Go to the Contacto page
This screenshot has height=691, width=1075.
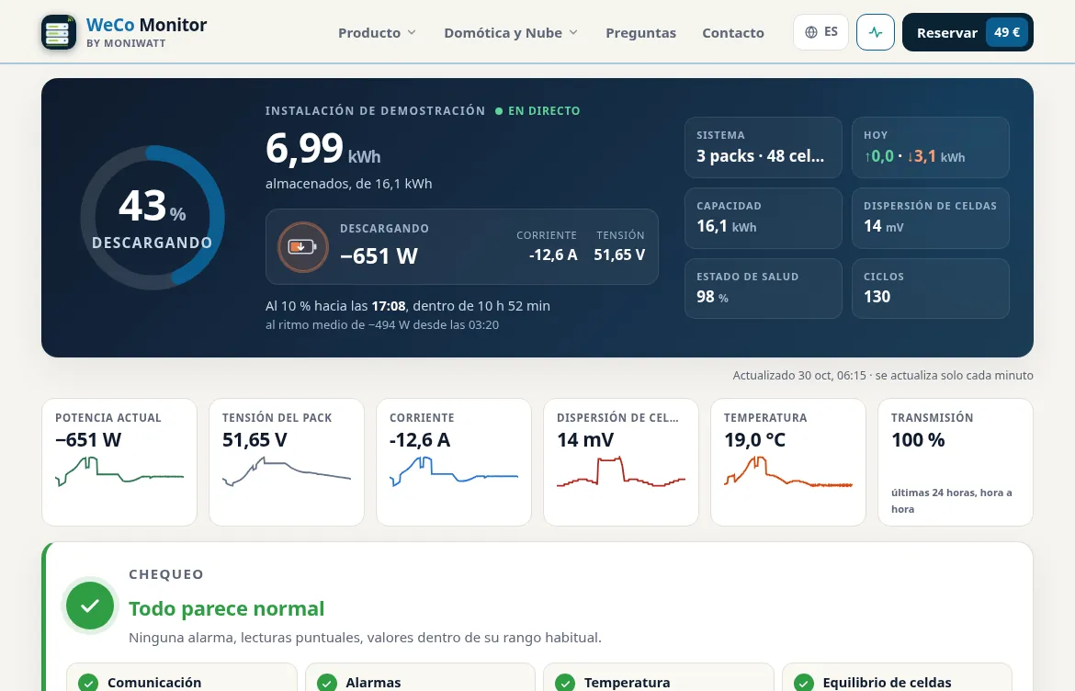point(733,33)
